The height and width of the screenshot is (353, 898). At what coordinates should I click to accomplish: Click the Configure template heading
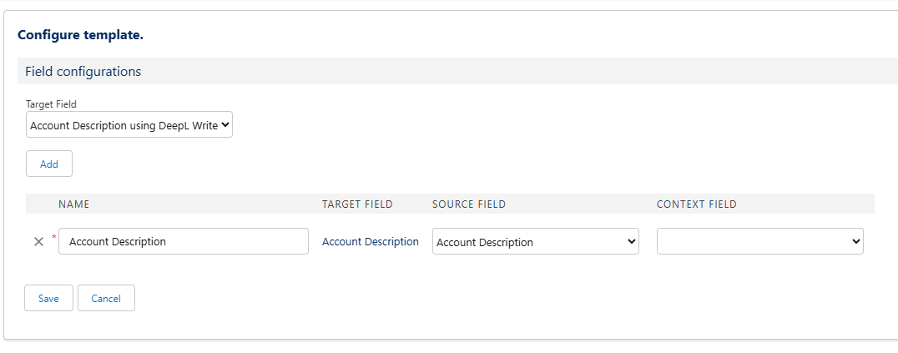[80, 35]
